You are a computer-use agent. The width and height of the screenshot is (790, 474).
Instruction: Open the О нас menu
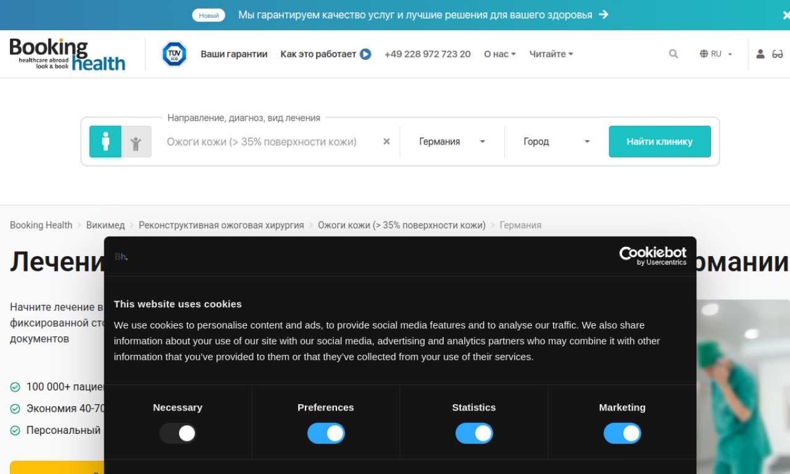(x=499, y=54)
